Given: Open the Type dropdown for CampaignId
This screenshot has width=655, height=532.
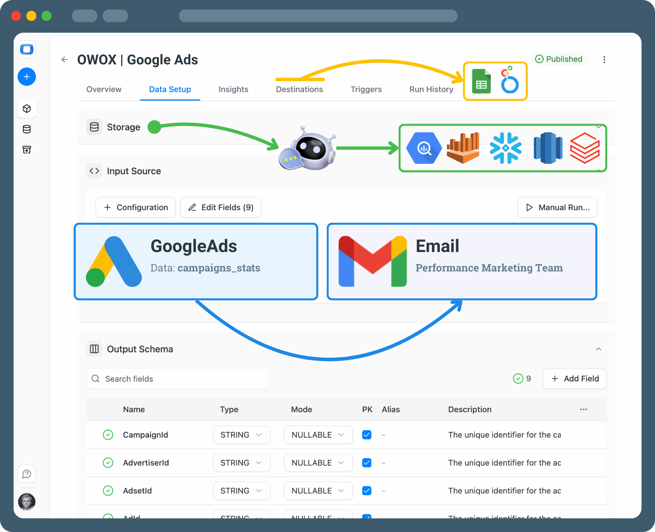Looking at the screenshot, I should point(242,435).
